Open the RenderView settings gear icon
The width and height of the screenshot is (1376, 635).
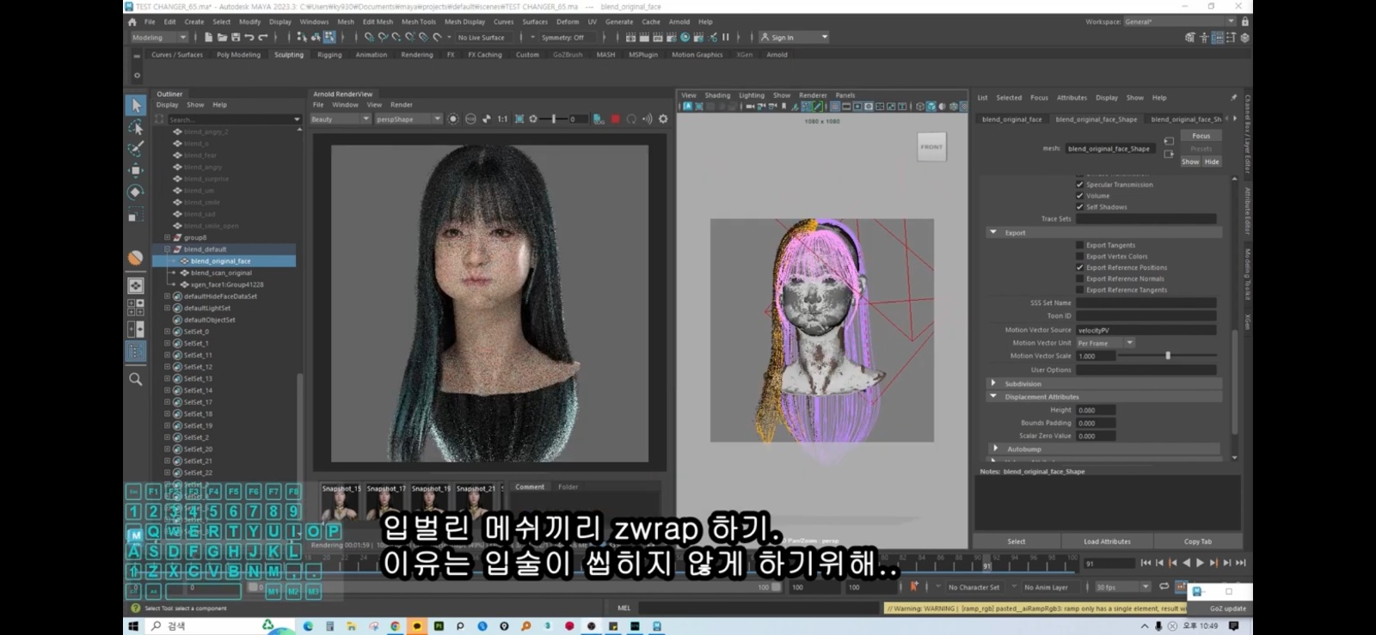(663, 119)
